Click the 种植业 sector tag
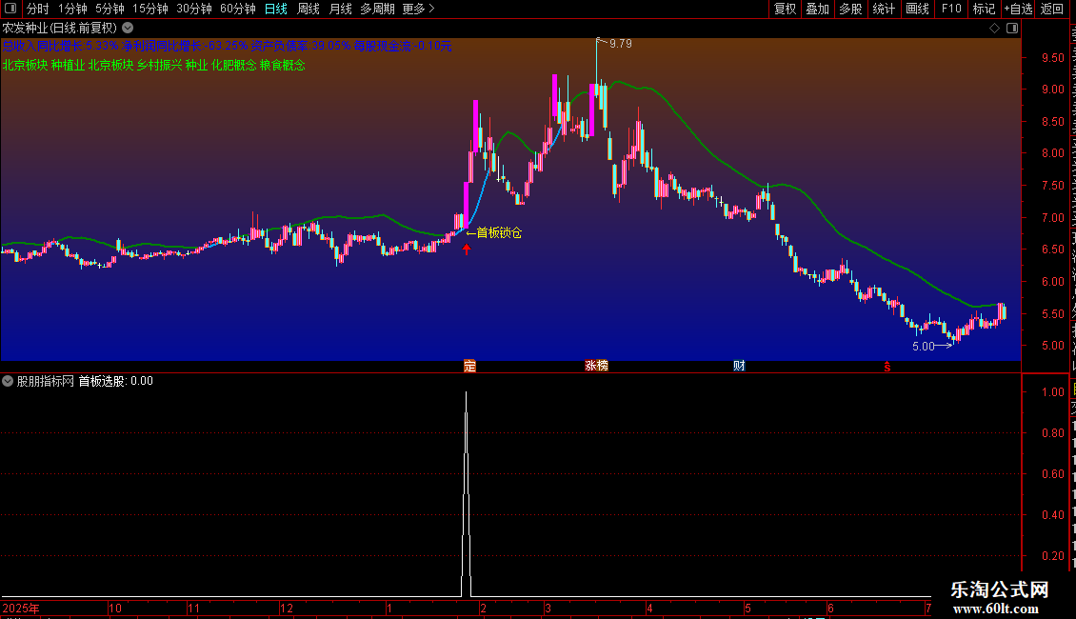Viewport: 1076px width, 619px height. point(68,65)
